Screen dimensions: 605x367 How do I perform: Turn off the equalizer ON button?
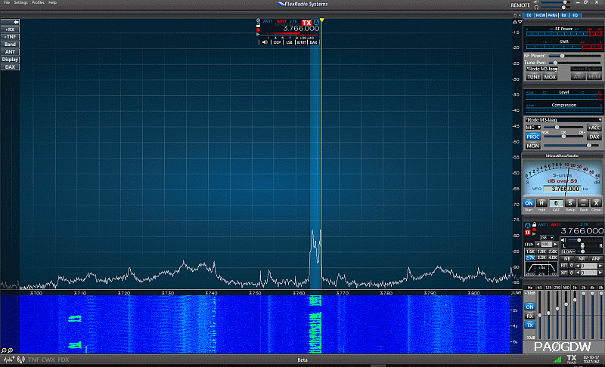click(x=529, y=307)
